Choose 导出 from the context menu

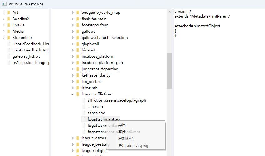coord(122,125)
